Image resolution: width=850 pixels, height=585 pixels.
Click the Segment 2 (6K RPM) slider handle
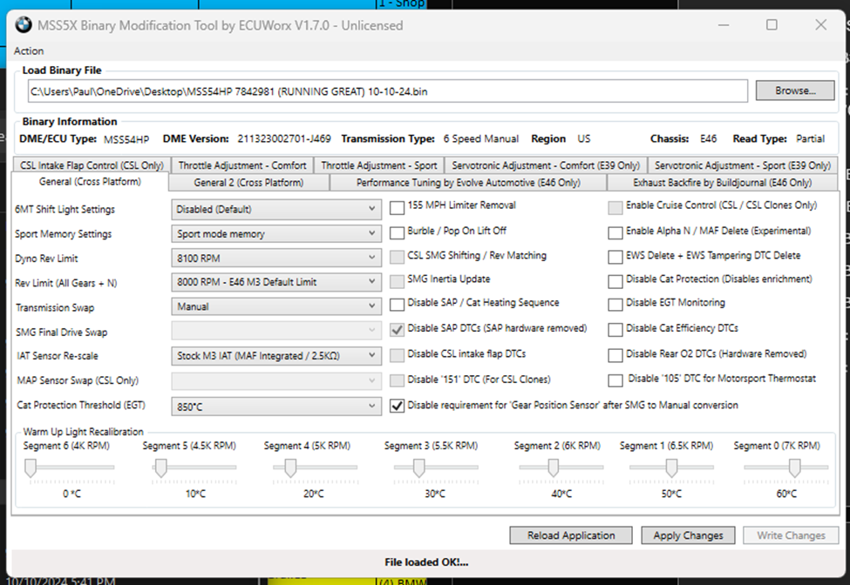553,468
